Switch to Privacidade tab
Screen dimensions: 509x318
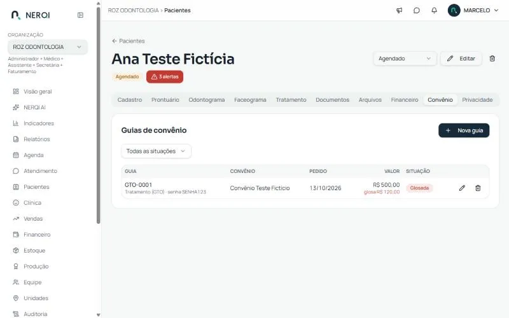pos(477,100)
